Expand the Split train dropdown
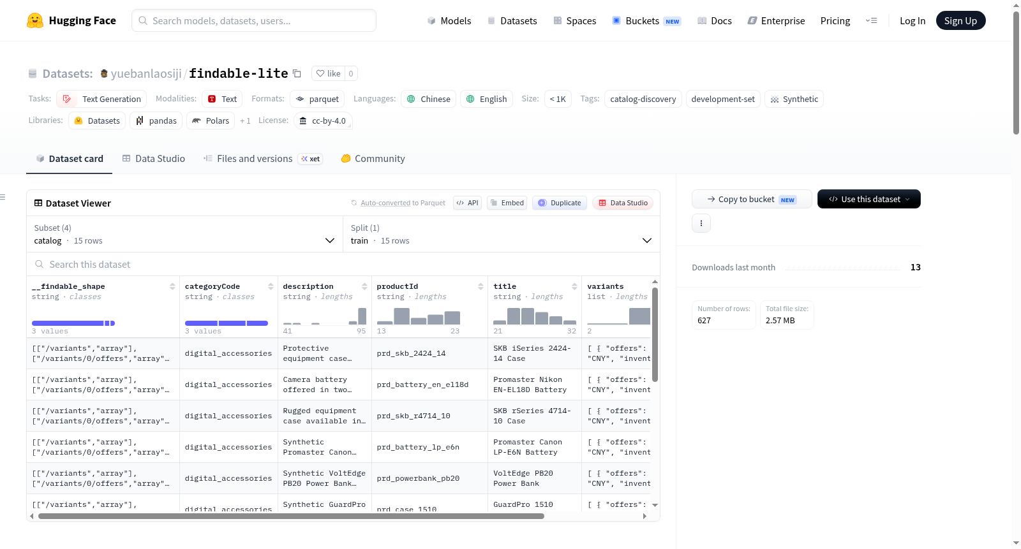The image size is (1021, 549). pos(501,234)
